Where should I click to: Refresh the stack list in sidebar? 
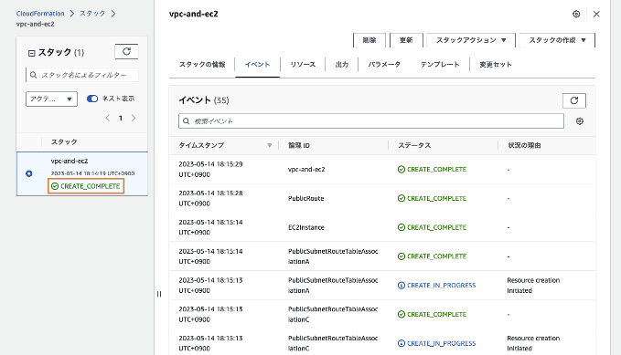click(x=126, y=51)
